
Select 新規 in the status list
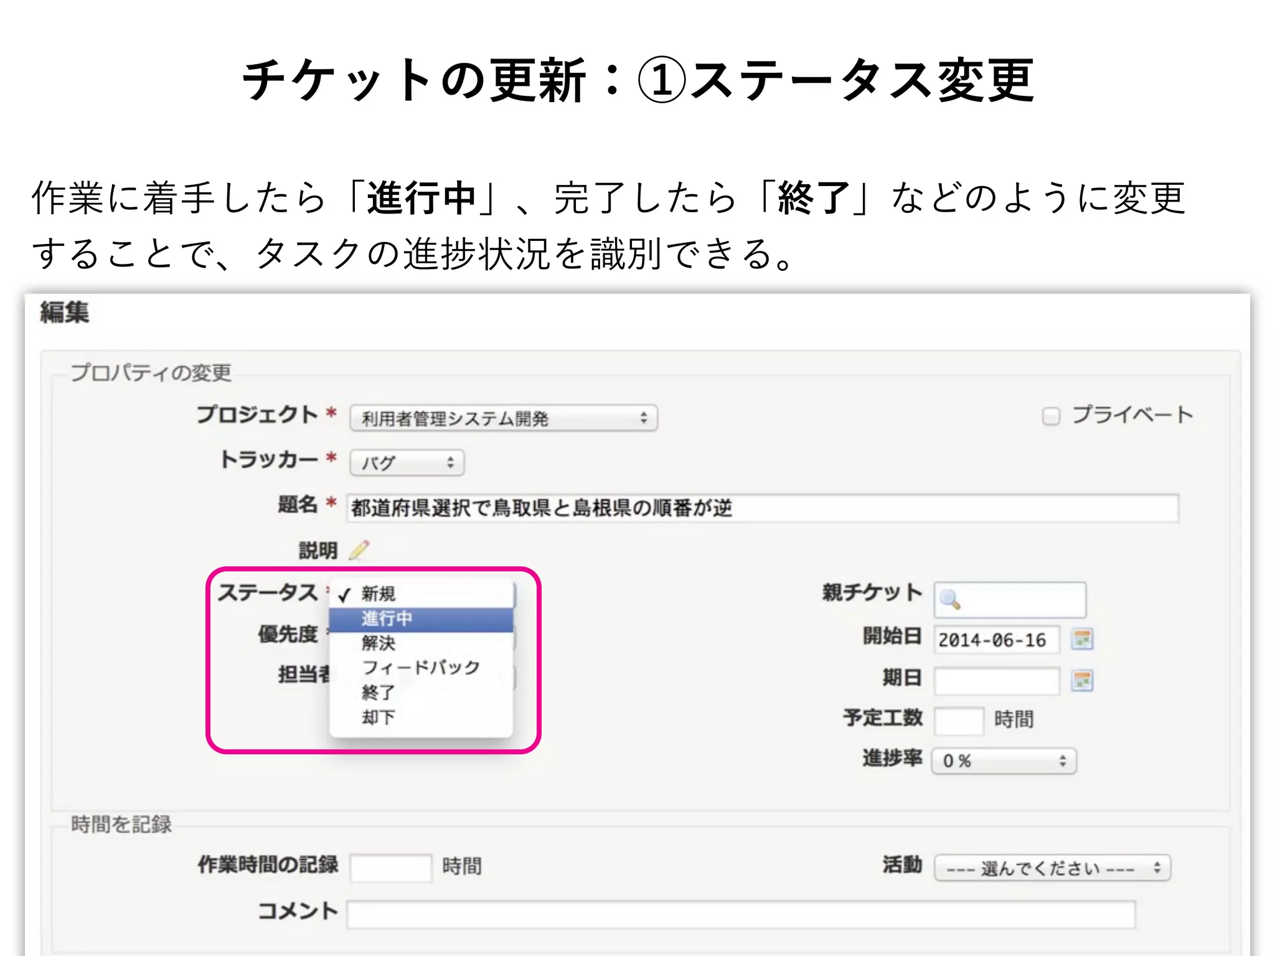point(421,594)
